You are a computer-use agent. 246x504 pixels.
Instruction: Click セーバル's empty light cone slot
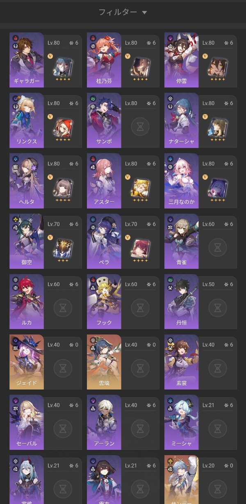pos(63,428)
